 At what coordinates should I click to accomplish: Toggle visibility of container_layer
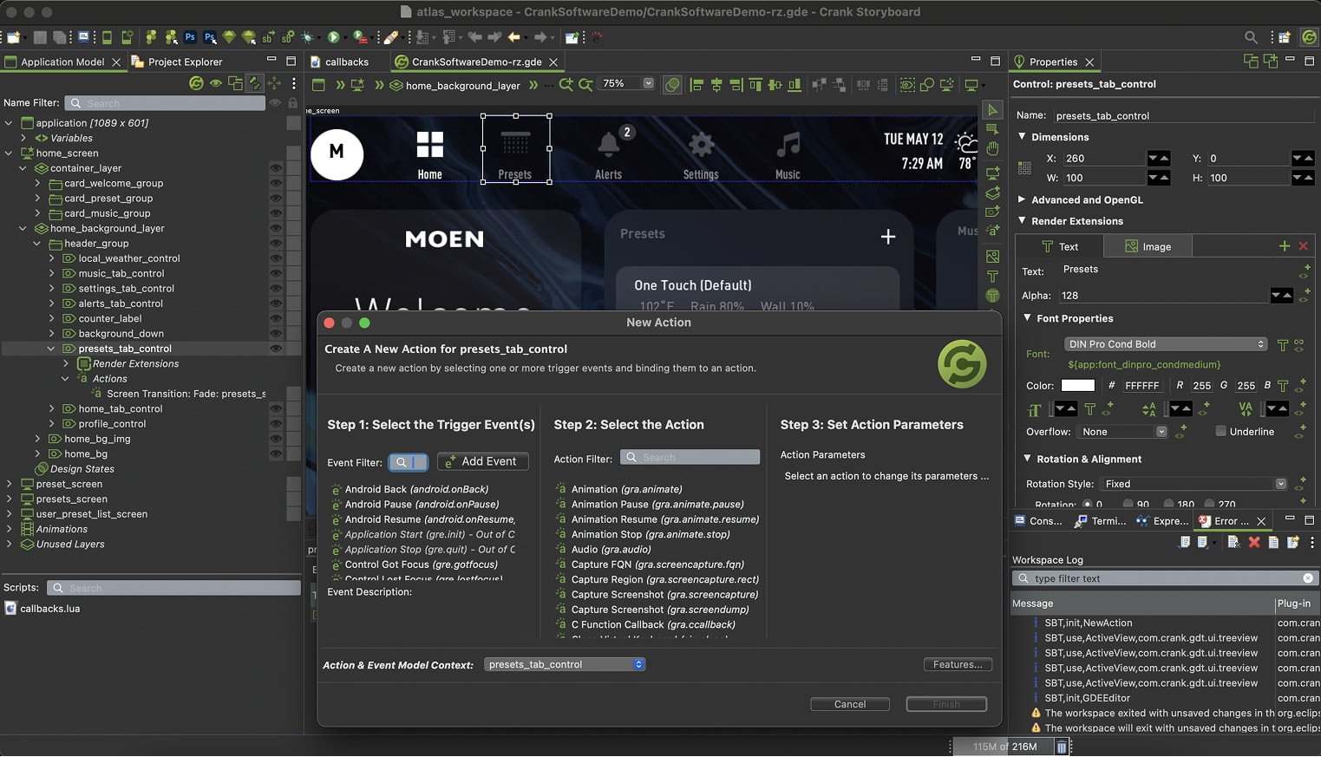(276, 168)
